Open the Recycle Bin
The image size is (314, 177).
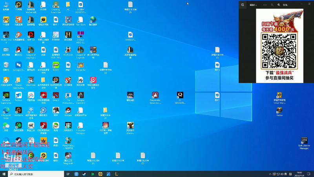(6, 66)
